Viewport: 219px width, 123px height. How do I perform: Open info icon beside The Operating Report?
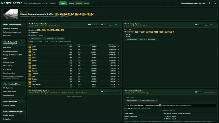(x=141, y=24)
